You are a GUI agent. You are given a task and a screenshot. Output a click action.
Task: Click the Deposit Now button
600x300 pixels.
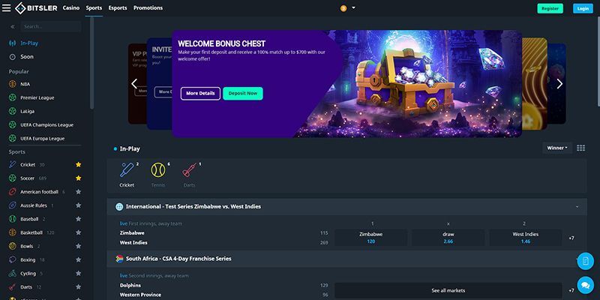pos(243,93)
